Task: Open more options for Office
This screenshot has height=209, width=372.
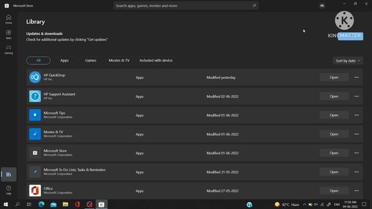Action: pos(356,190)
